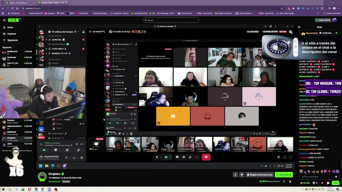This screenshot has height=192, width=342.
Task: Collapse the Kick chat panel arrow
Action: coord(299,27)
